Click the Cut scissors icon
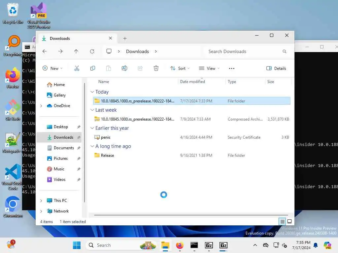Image resolution: width=338 pixels, height=253 pixels. click(77, 69)
